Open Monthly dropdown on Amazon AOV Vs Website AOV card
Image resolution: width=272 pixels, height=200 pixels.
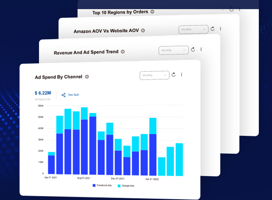[193, 29]
